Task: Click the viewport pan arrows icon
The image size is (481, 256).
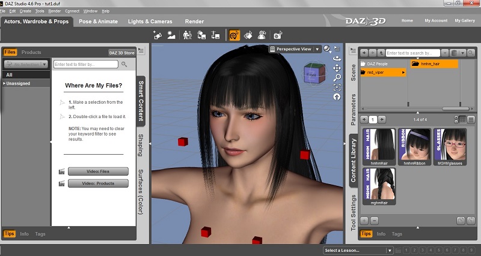Action: coord(337,68)
